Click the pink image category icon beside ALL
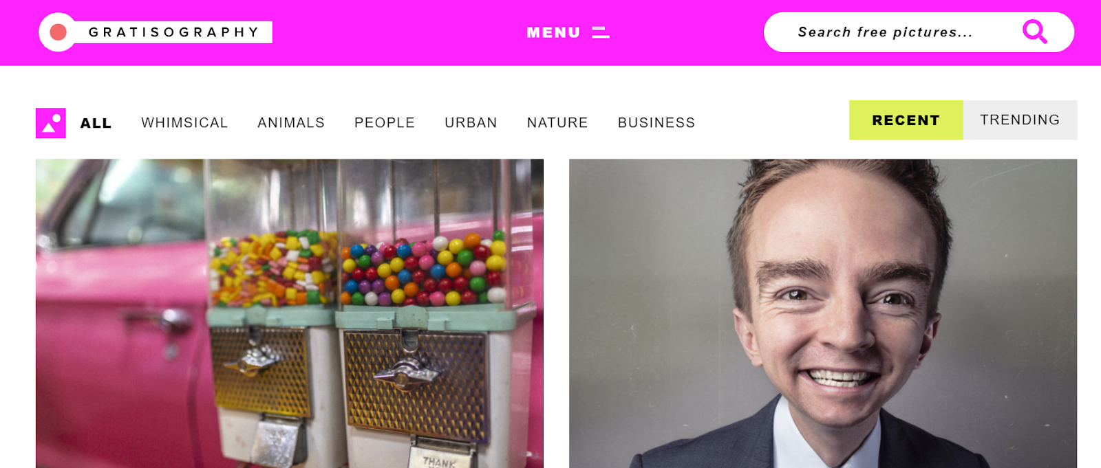This screenshot has height=468, width=1101. click(x=51, y=123)
